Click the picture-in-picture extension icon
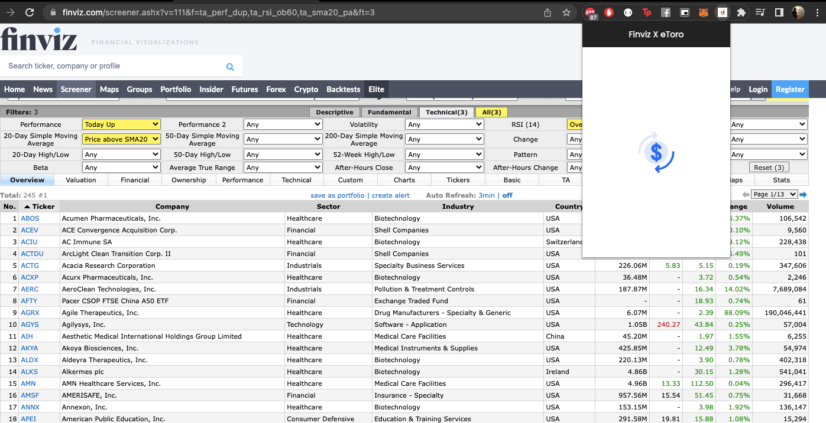The width and height of the screenshot is (826, 423). pos(685,12)
